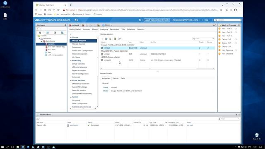
Task: Select the vmhba1 adapter icon
Action: point(102,54)
